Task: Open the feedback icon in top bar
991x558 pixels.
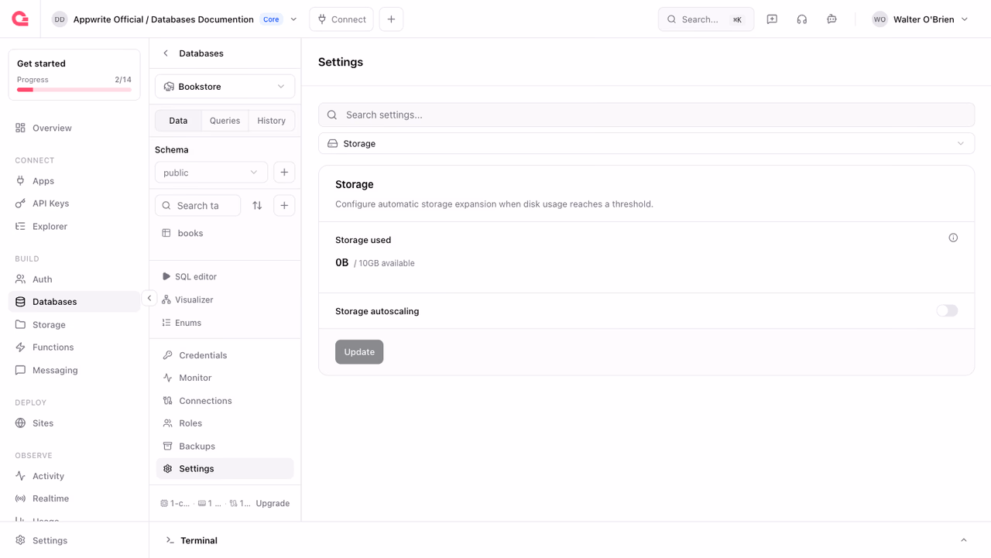Action: 772,19
